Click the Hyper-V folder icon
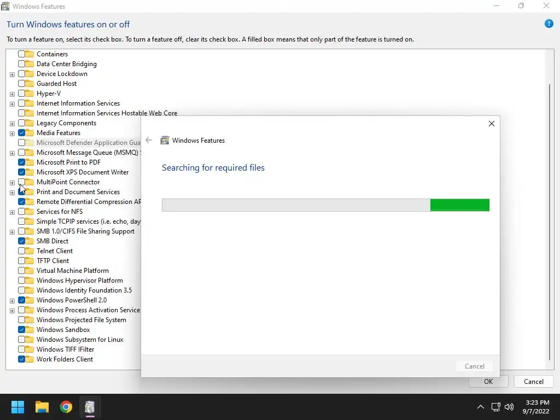The height and width of the screenshot is (420, 560). pyautogui.click(x=30, y=93)
